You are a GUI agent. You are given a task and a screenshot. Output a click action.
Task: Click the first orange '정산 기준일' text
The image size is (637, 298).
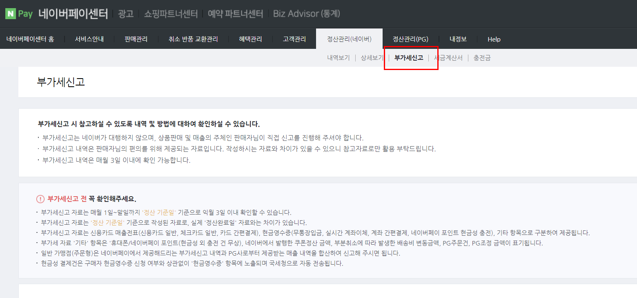coord(159,213)
